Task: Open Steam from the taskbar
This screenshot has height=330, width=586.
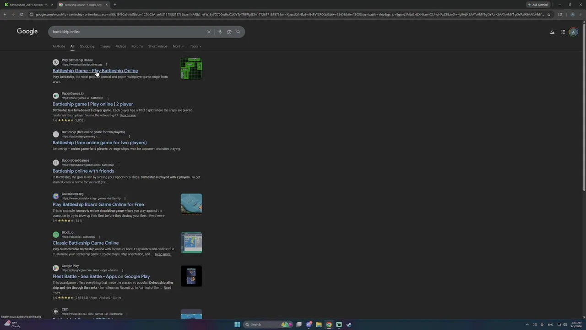Action: 349,324
